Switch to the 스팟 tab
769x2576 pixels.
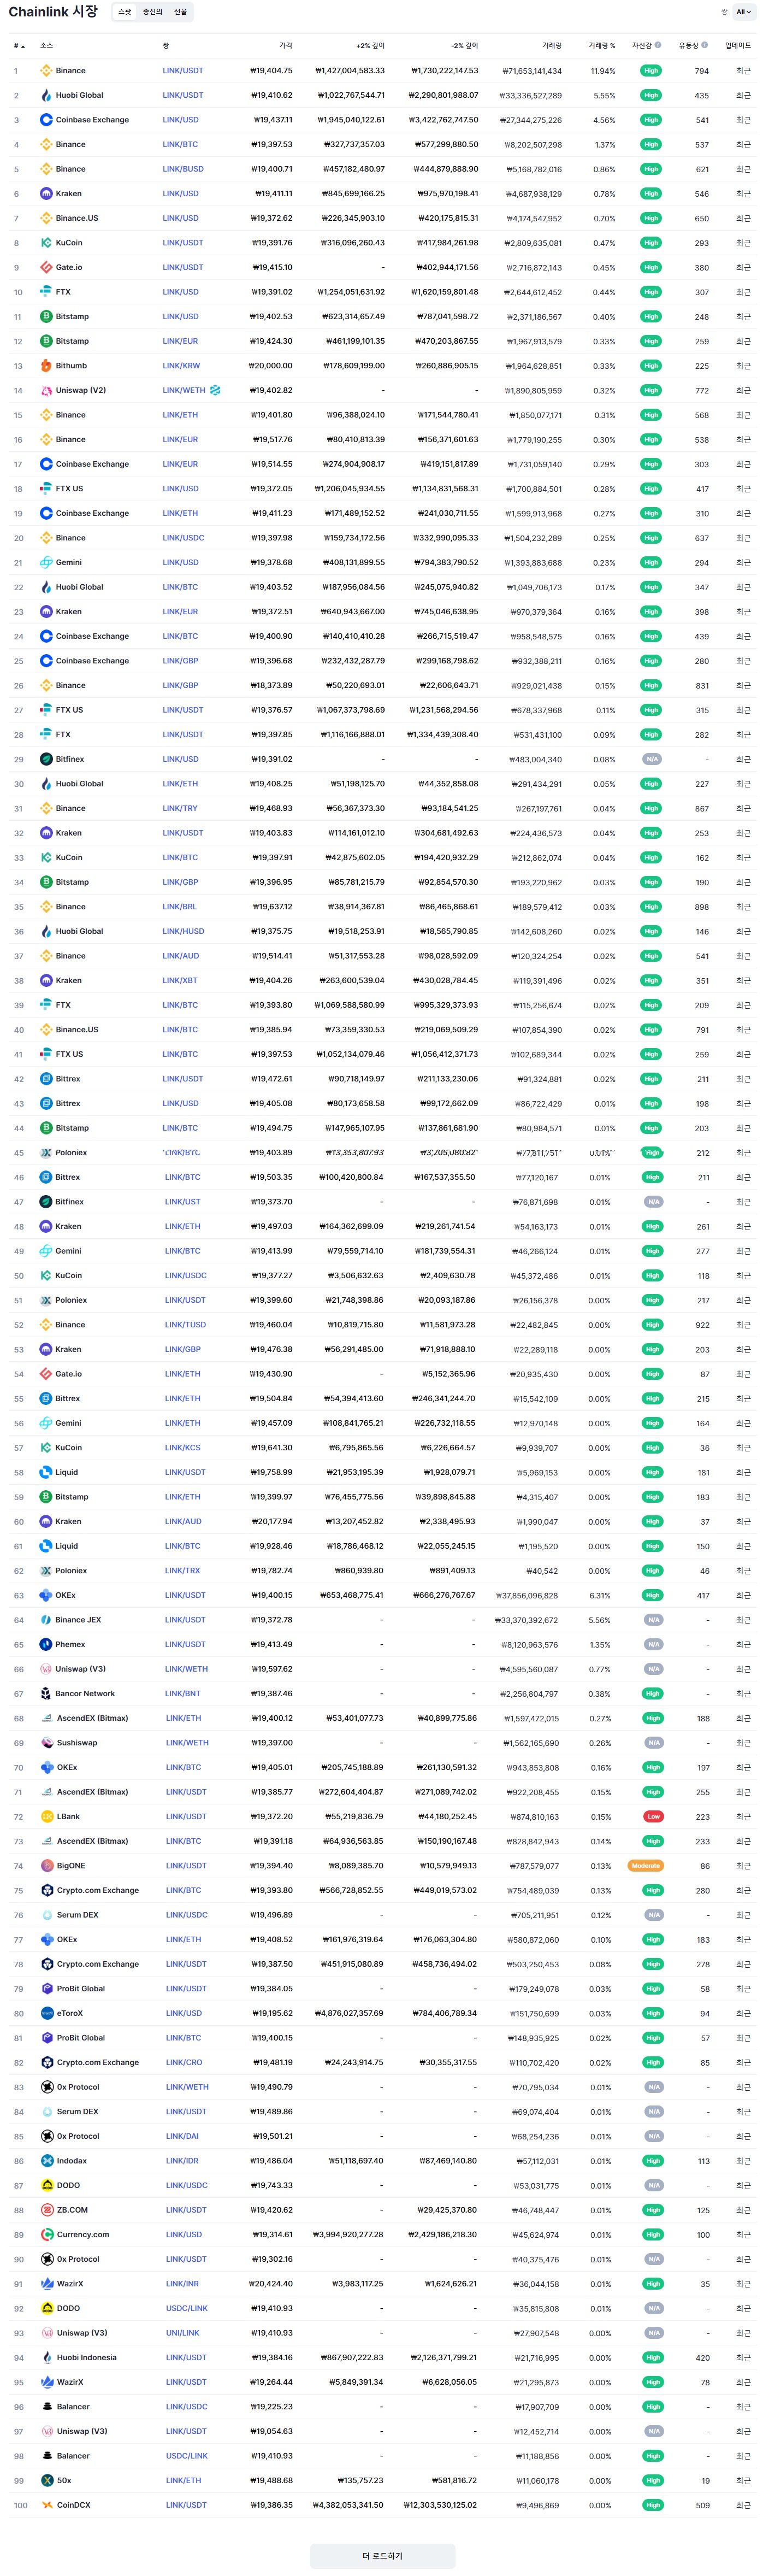pos(124,12)
